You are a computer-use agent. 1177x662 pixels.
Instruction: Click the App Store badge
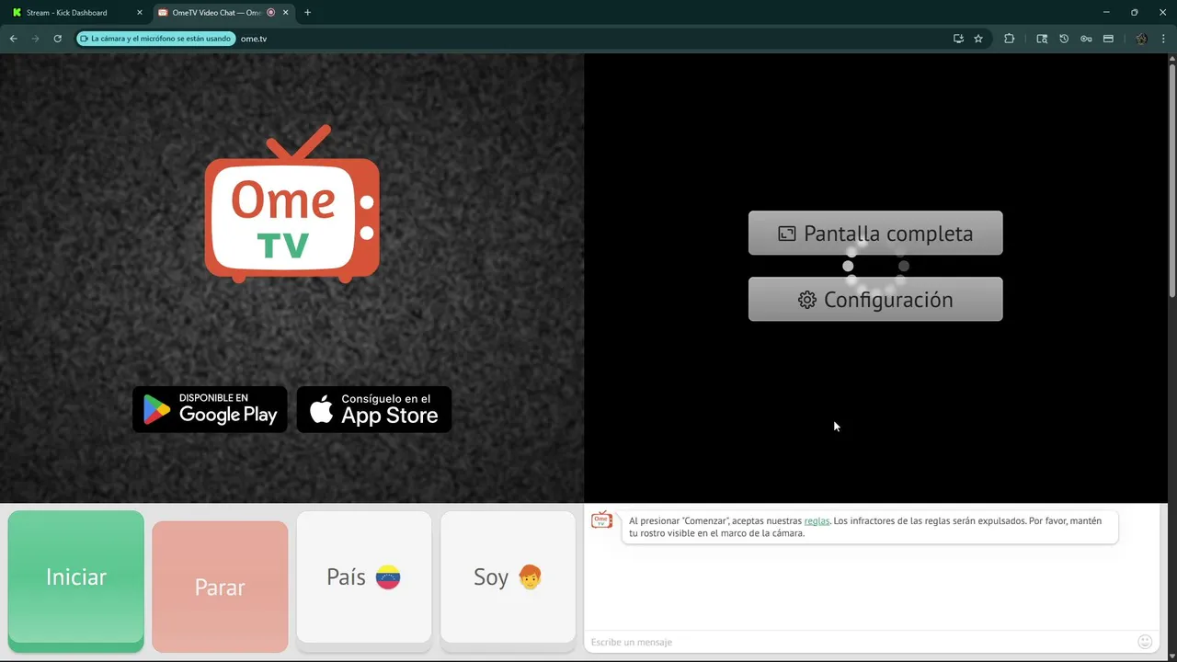[374, 409]
